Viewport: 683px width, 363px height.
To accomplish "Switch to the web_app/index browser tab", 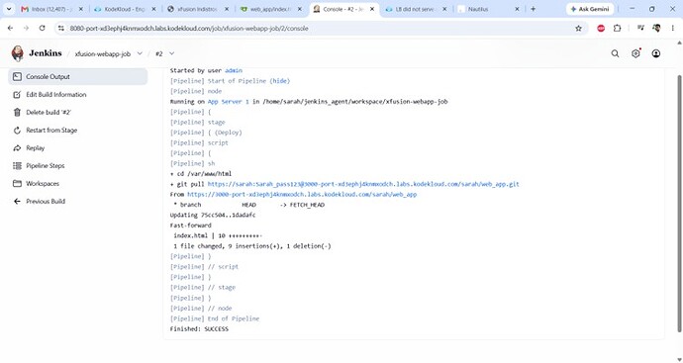I will (270, 9).
